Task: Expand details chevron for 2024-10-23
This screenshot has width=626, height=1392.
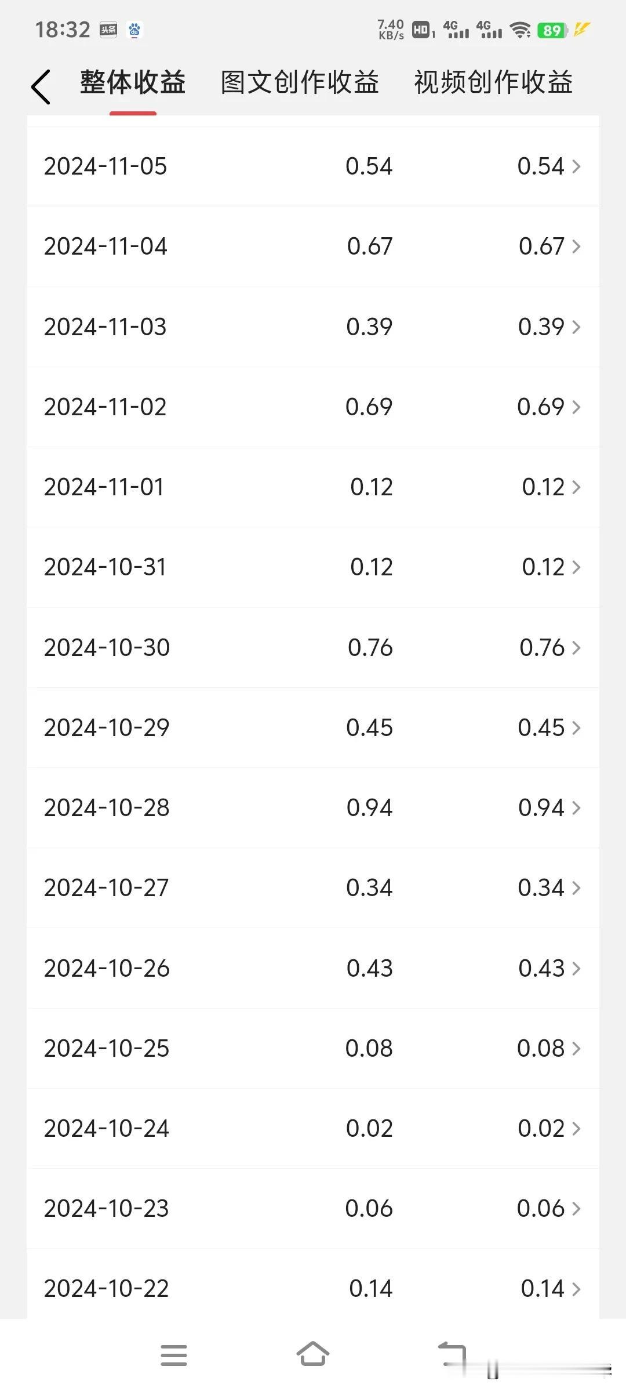Action: click(x=576, y=1208)
